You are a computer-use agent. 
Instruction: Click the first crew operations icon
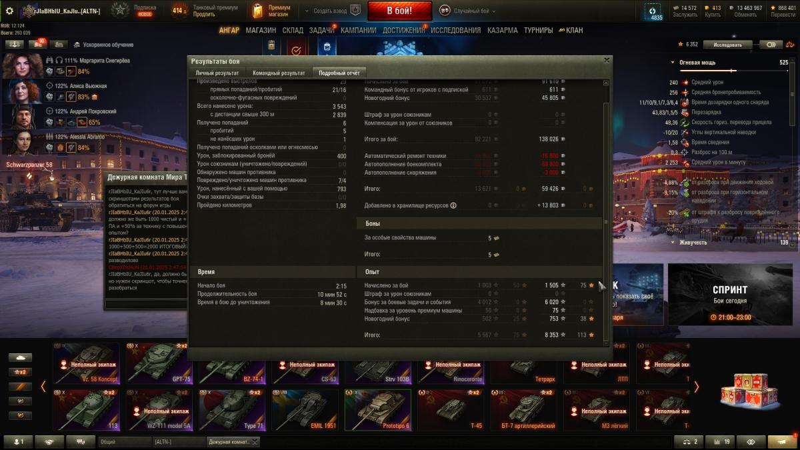coord(14,44)
